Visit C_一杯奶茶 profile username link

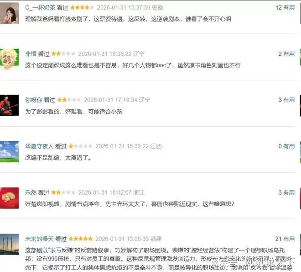point(40,8)
